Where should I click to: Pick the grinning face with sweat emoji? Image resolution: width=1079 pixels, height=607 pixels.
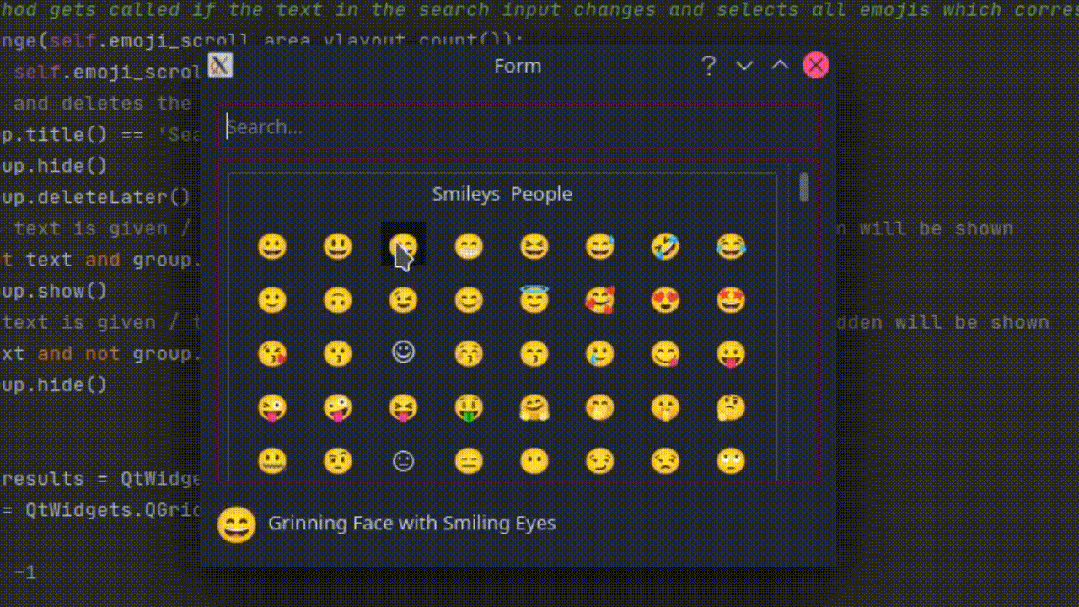(599, 246)
